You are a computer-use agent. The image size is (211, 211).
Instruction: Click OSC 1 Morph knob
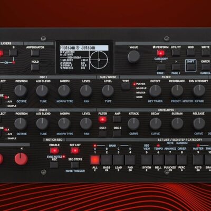click(x=64, y=91)
